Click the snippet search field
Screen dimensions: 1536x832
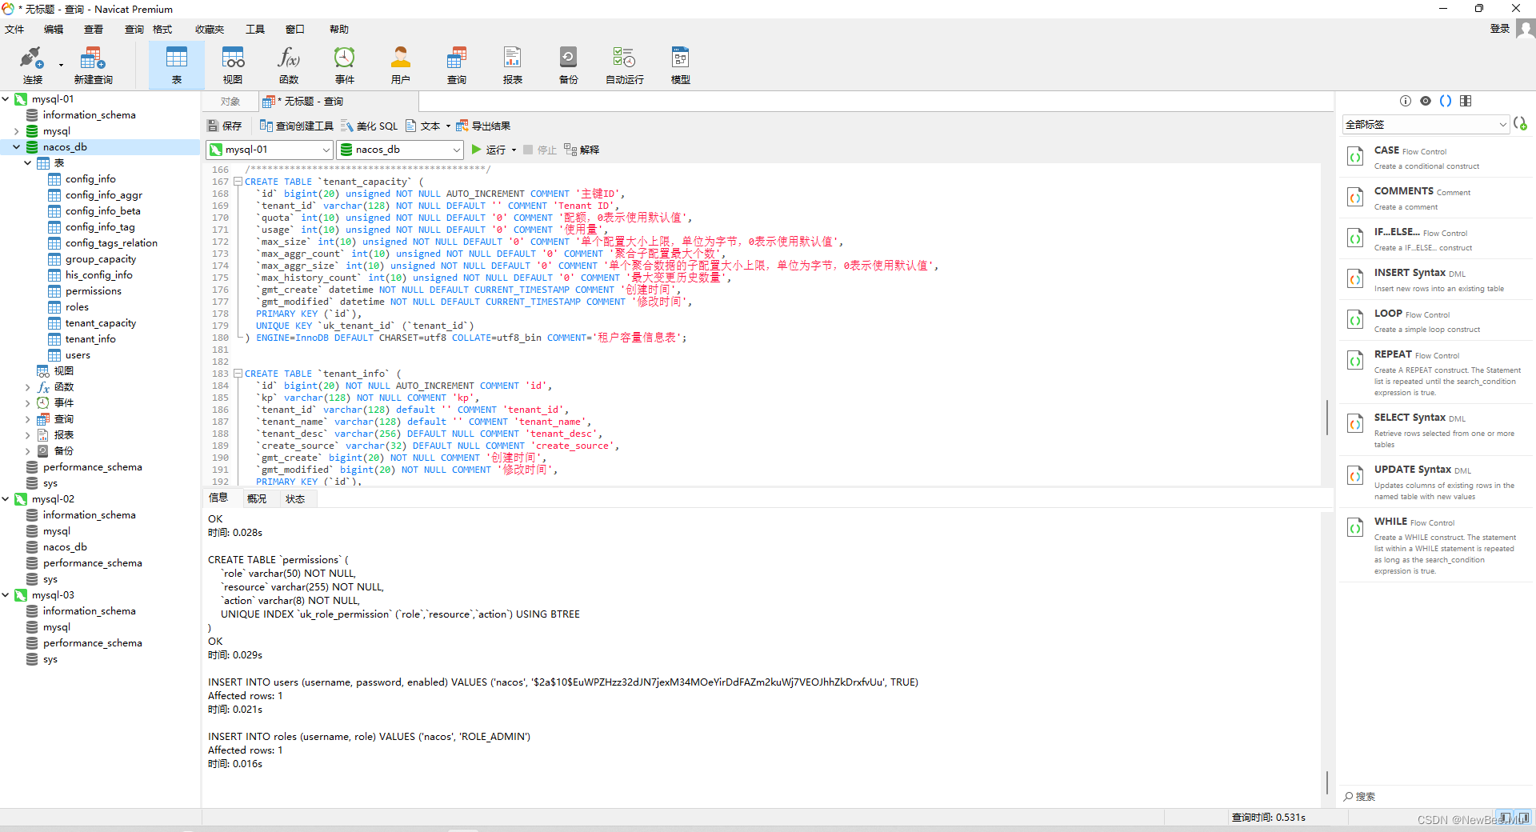[1435, 797]
